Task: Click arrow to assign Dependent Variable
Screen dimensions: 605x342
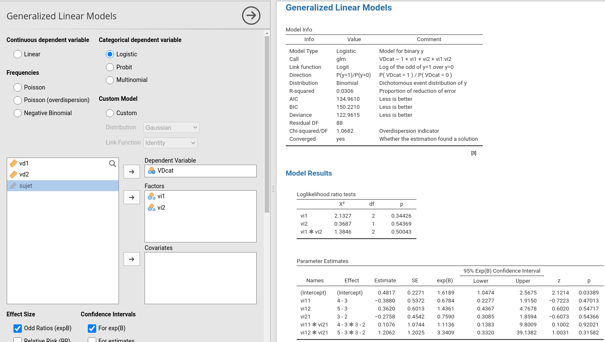Action: [132, 171]
